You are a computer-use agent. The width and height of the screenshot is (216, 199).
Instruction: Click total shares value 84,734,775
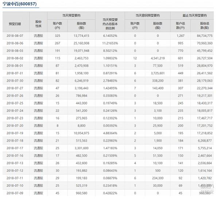[205, 36]
